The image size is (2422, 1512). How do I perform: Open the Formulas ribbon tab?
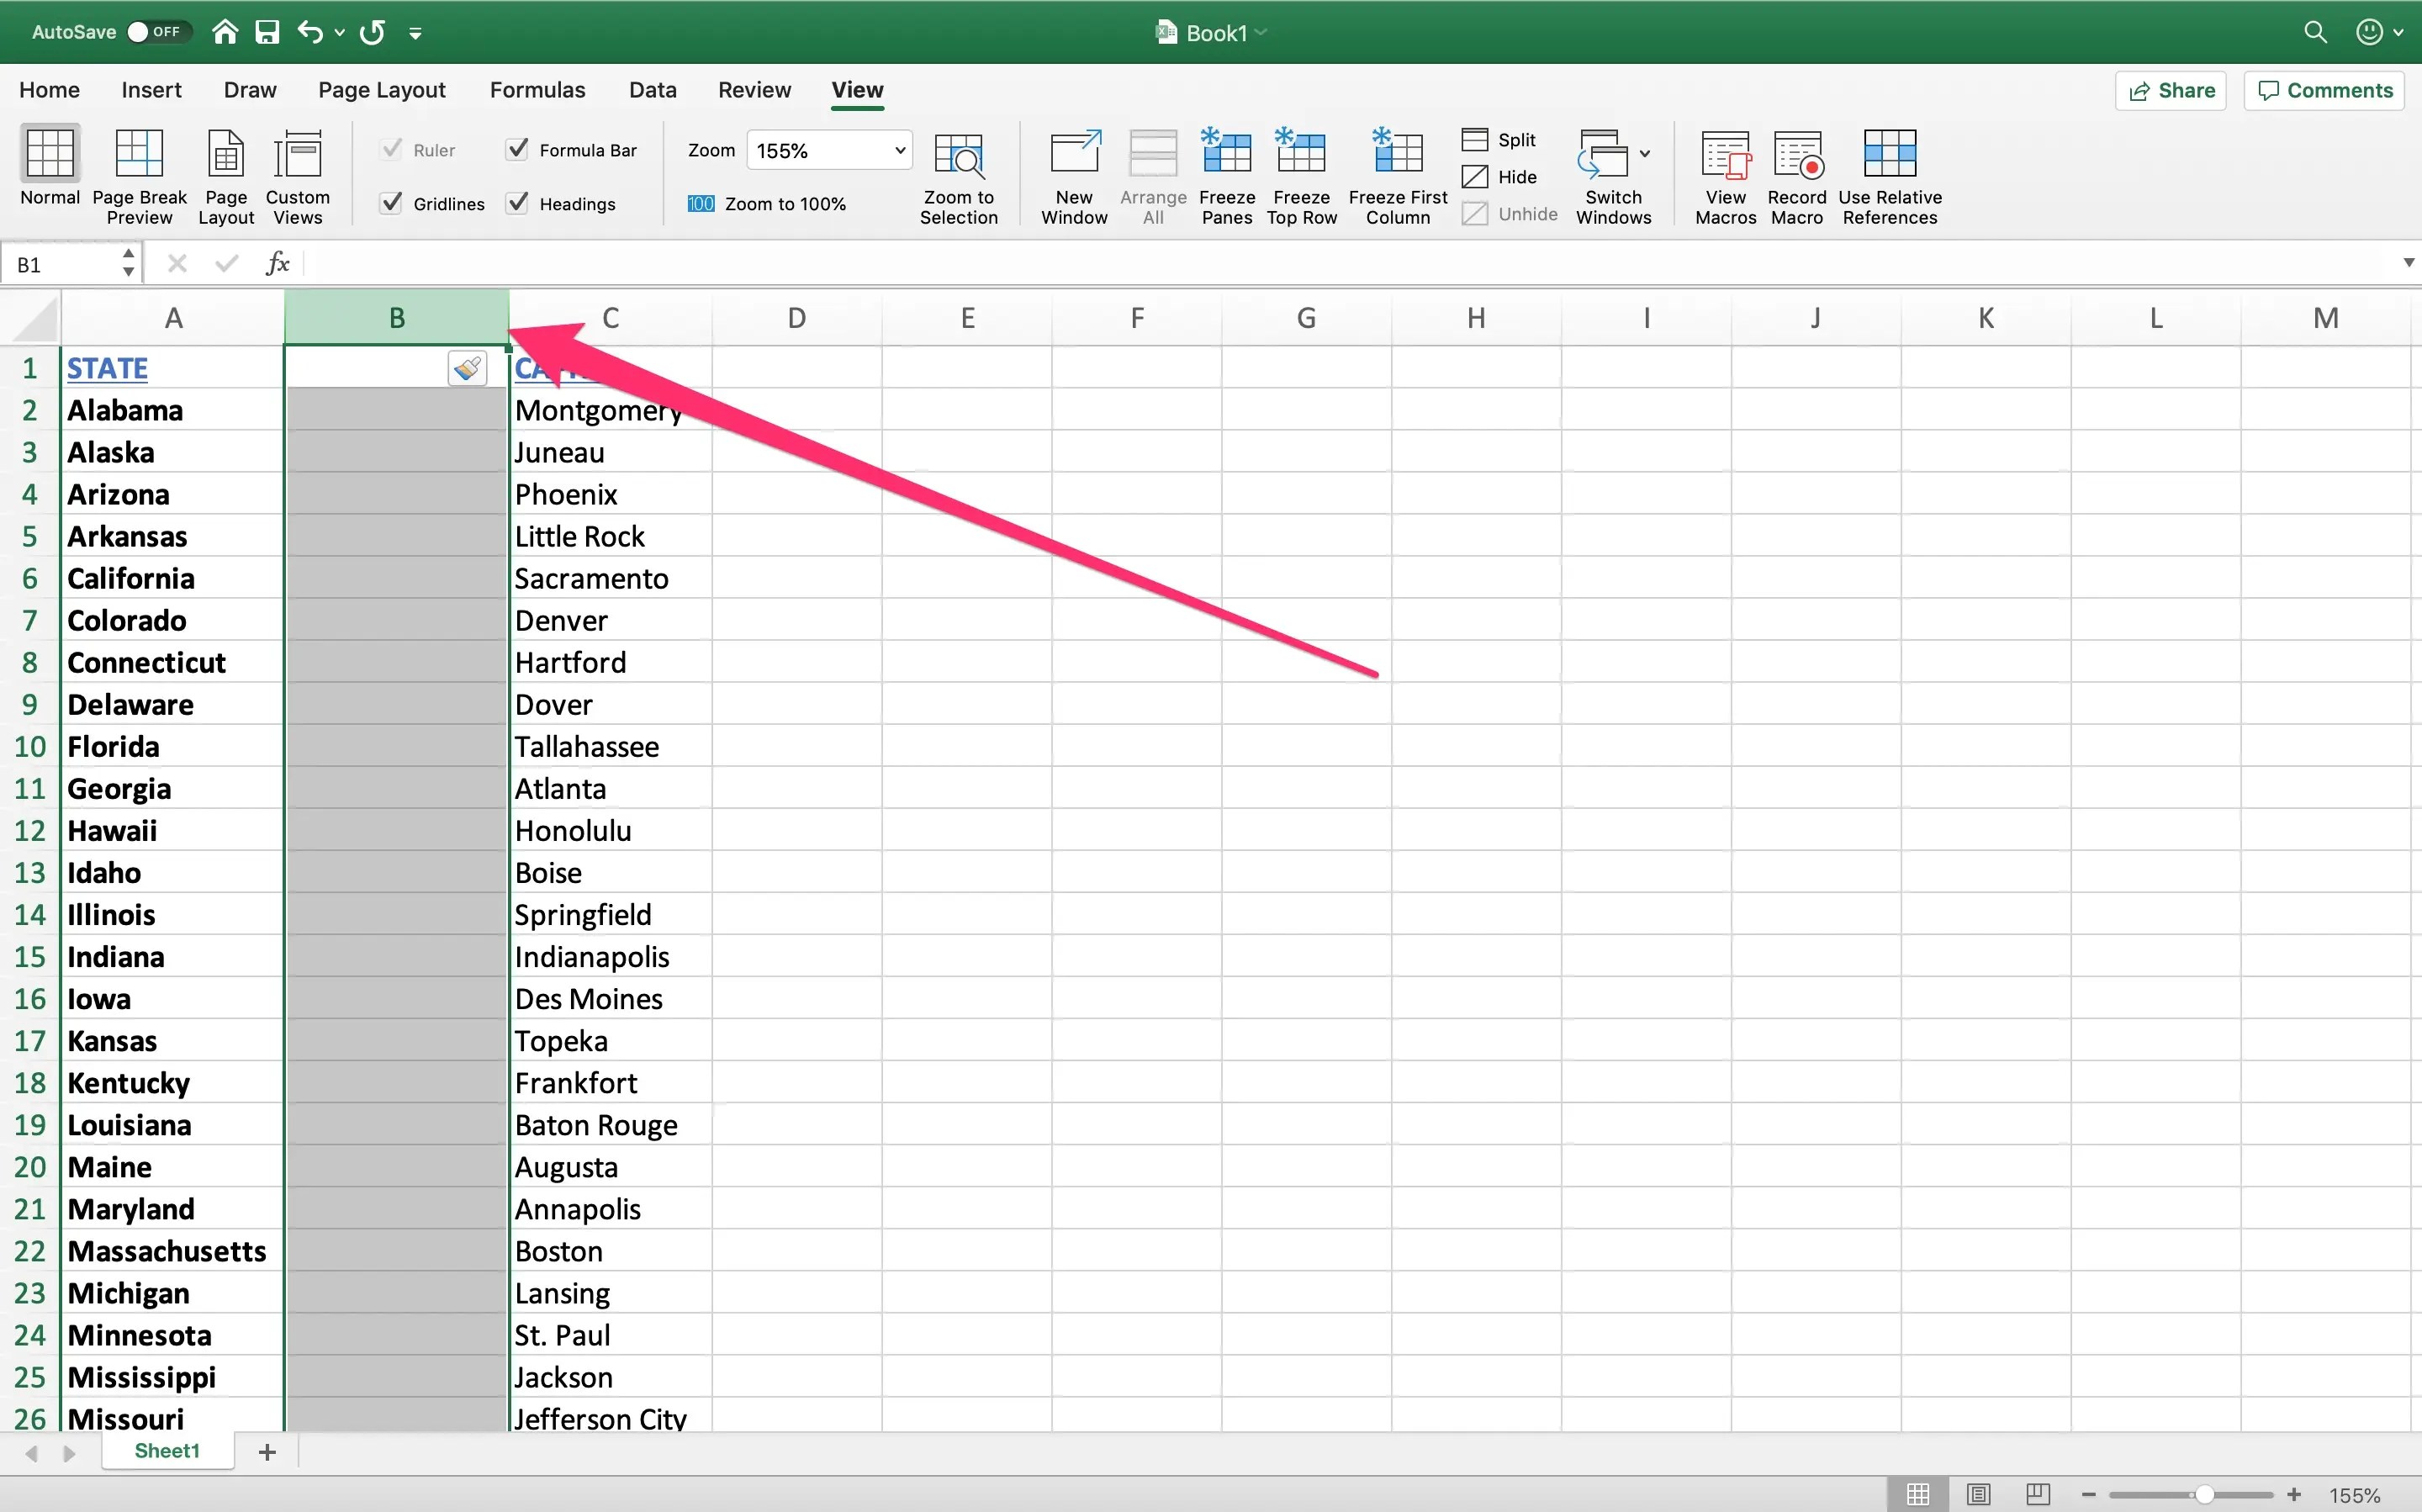point(537,90)
